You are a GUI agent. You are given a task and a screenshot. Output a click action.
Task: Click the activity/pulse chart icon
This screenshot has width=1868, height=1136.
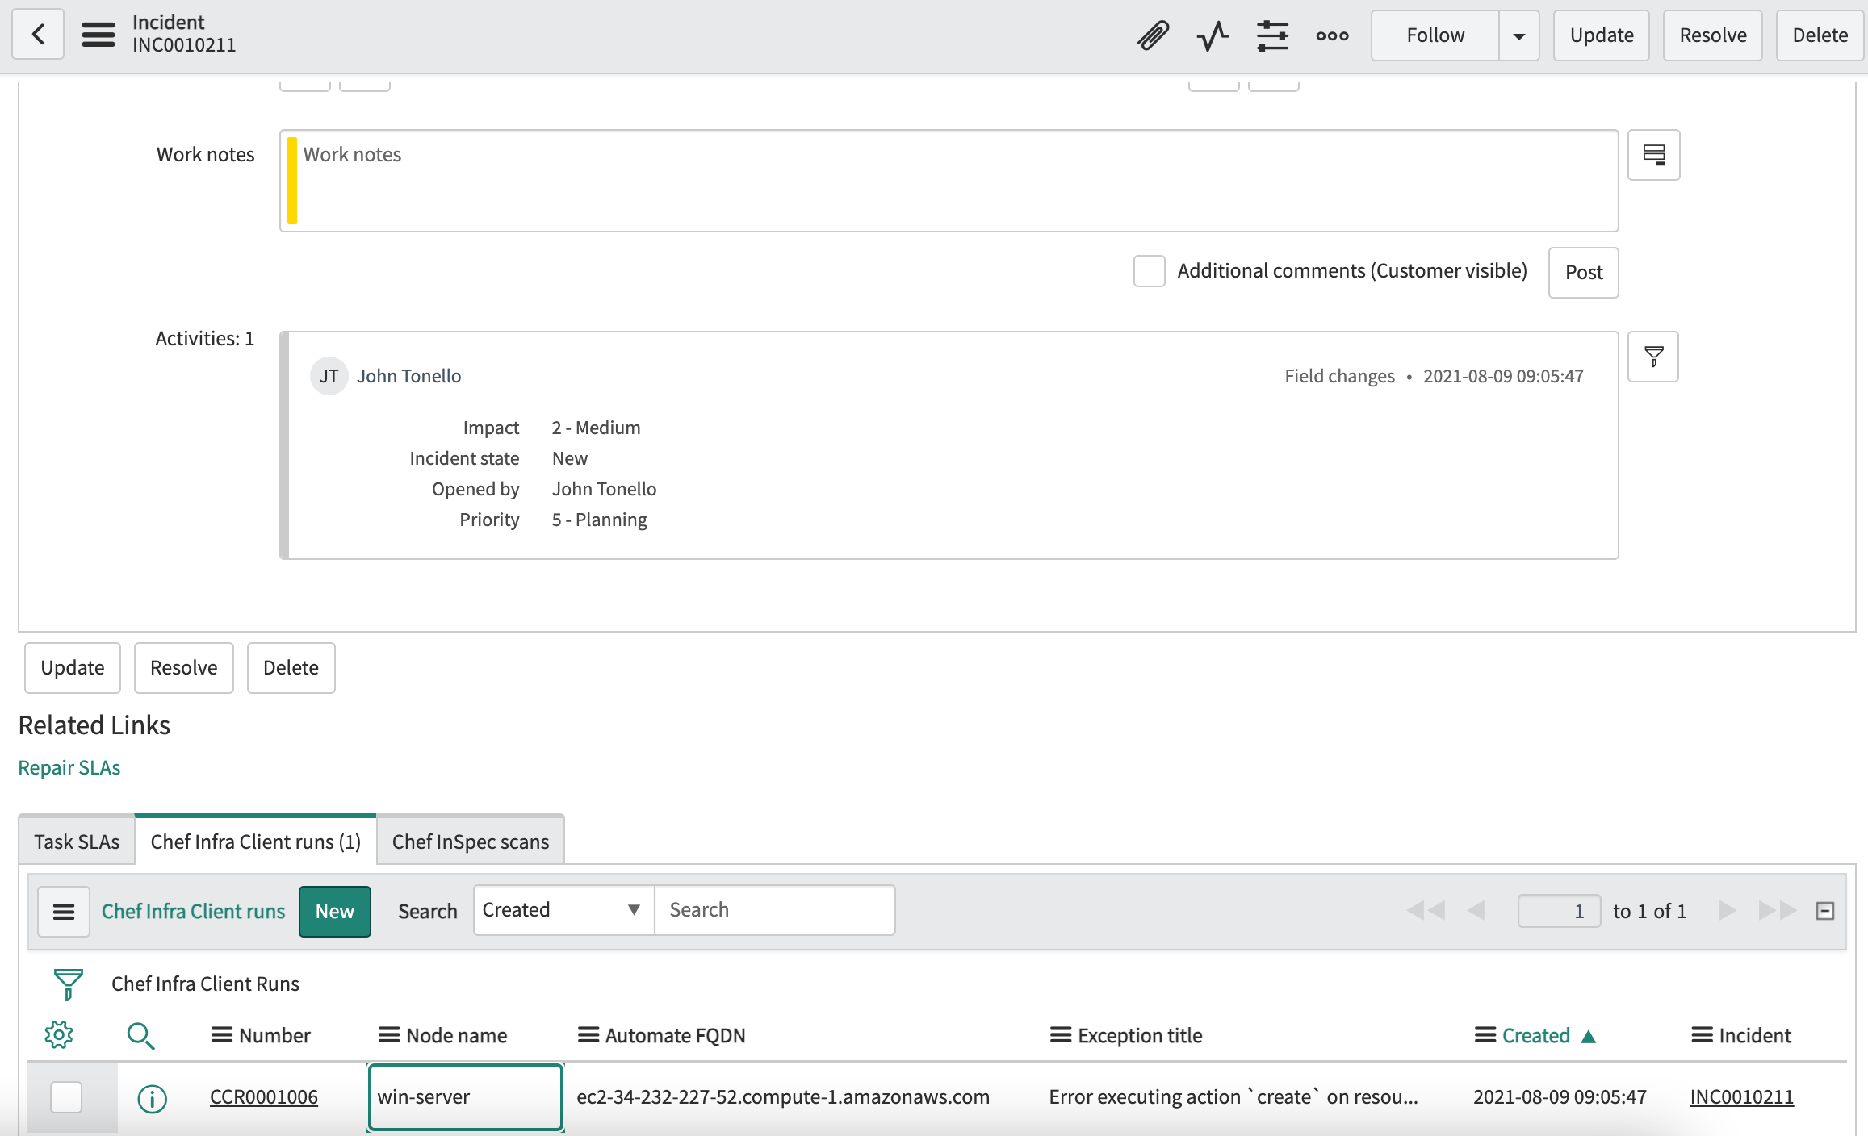pos(1213,35)
